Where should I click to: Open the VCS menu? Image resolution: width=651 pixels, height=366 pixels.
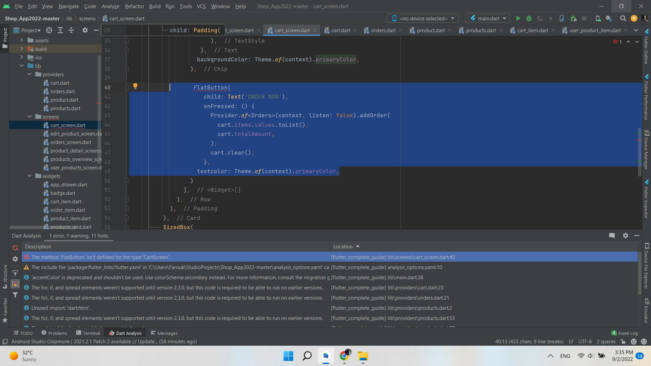(x=201, y=6)
